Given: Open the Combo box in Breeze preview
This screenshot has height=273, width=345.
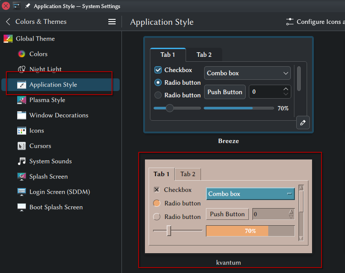Looking at the screenshot, I should 247,73.
